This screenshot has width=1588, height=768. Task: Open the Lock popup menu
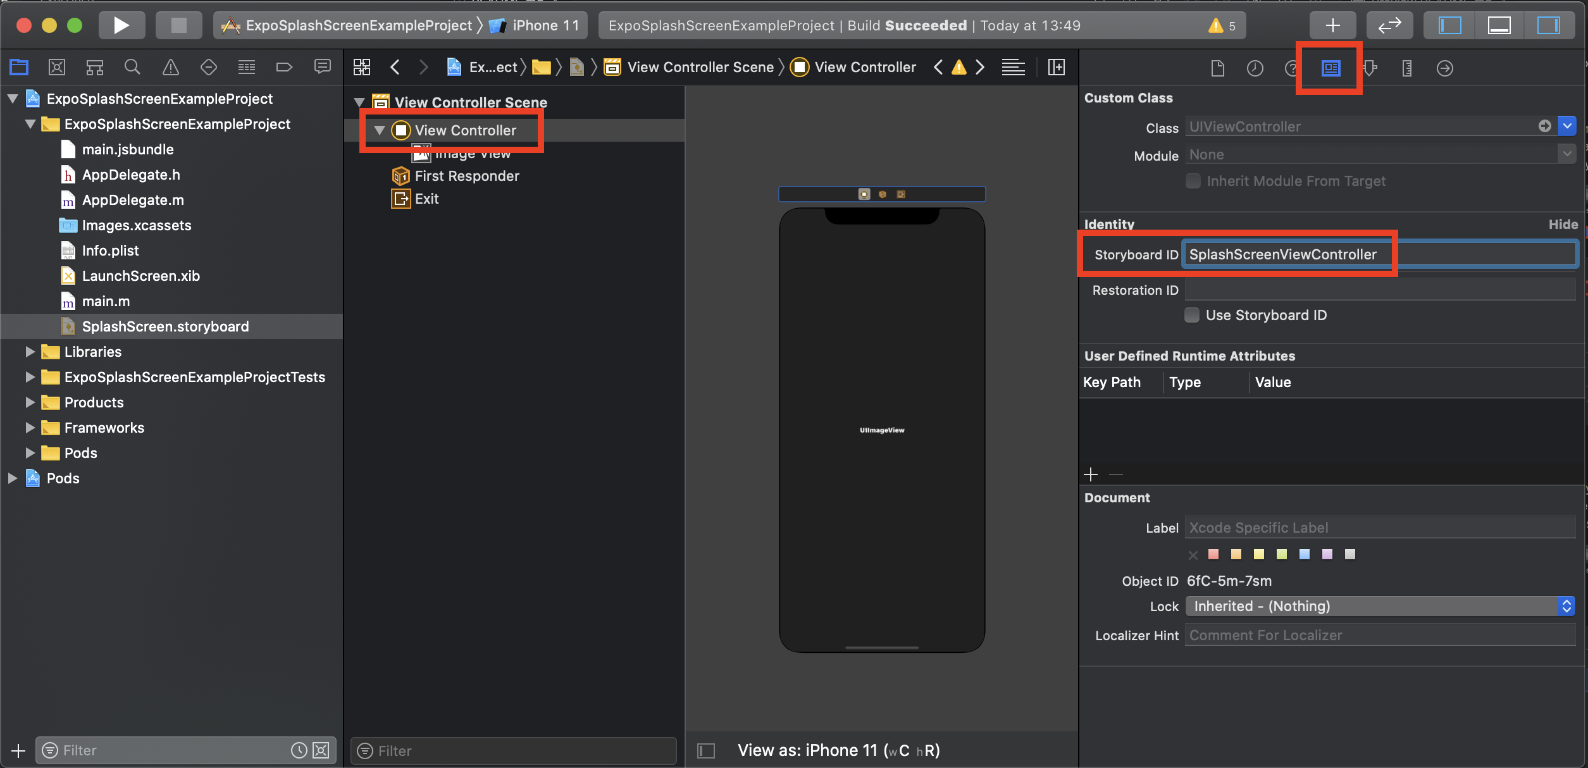tap(1379, 606)
